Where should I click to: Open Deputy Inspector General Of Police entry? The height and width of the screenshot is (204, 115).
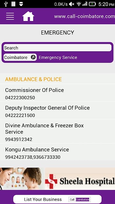tap(57, 111)
